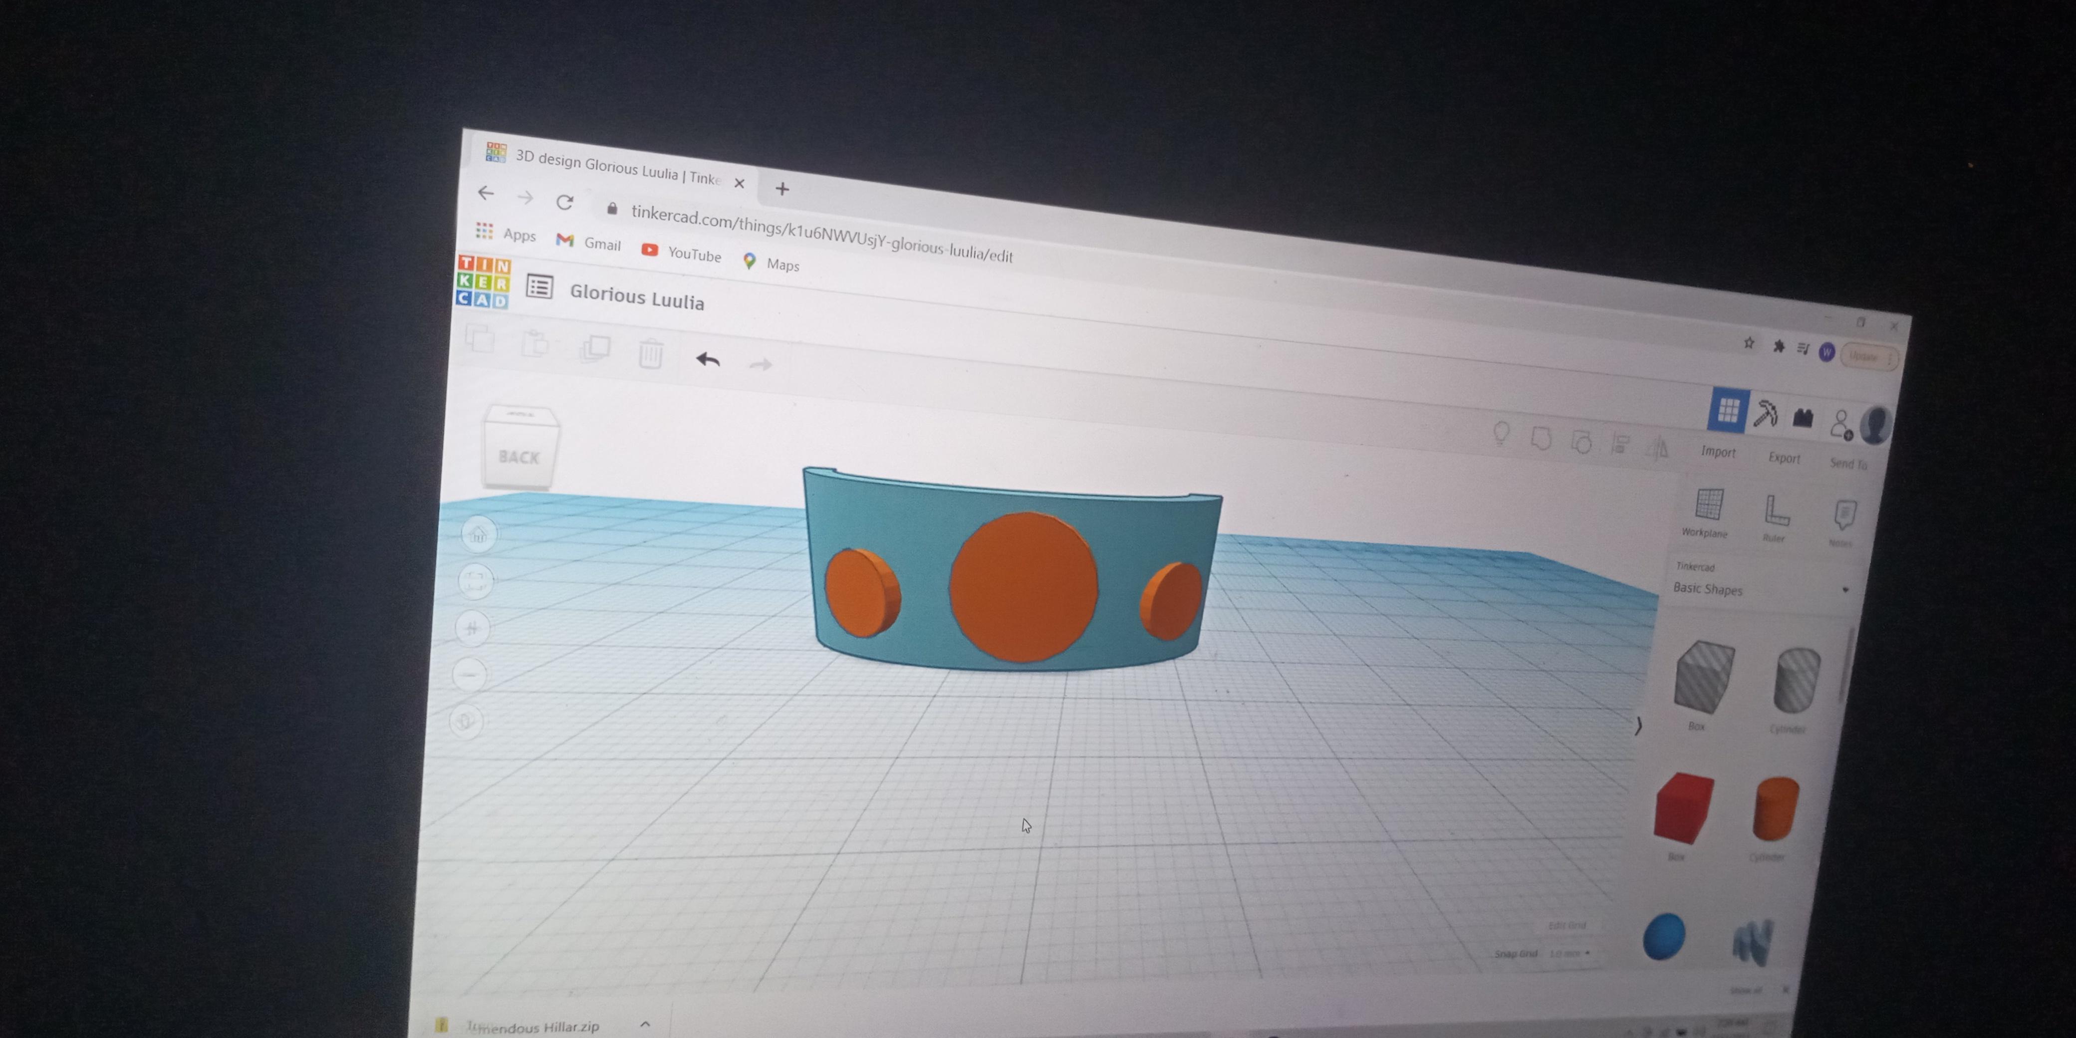The height and width of the screenshot is (1038, 2076).
Task: Toggle the Show all lightbulb icon
Action: tap(1501, 434)
